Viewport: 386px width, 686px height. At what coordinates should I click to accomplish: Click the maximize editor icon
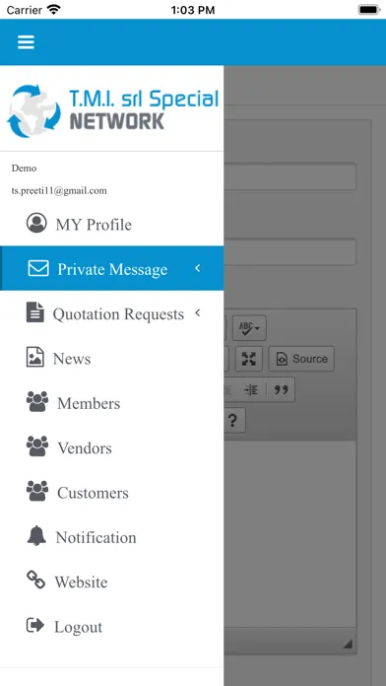click(x=249, y=359)
